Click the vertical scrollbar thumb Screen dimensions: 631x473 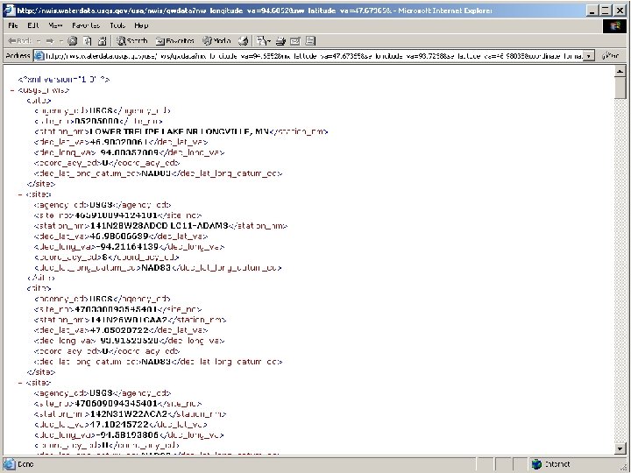(620, 88)
